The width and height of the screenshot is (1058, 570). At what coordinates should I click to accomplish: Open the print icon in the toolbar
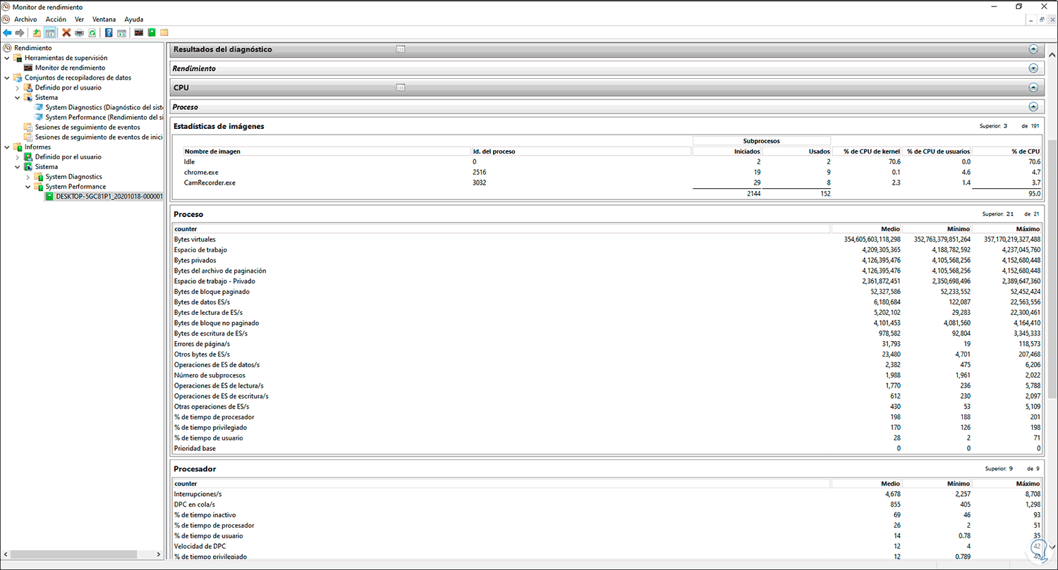click(79, 32)
